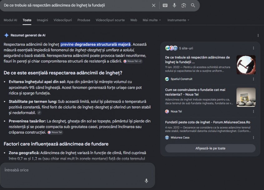Clear the search query with the X icon
The image size is (264, 190).
pos(153,5)
